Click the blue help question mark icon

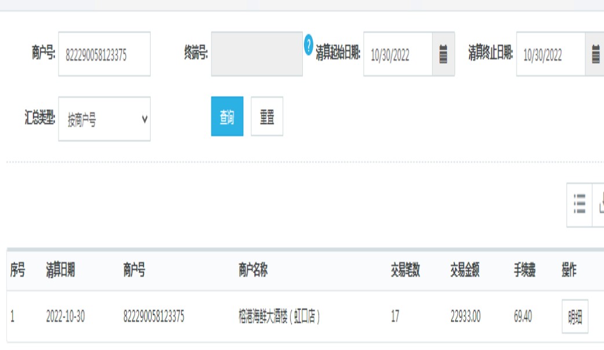(309, 45)
